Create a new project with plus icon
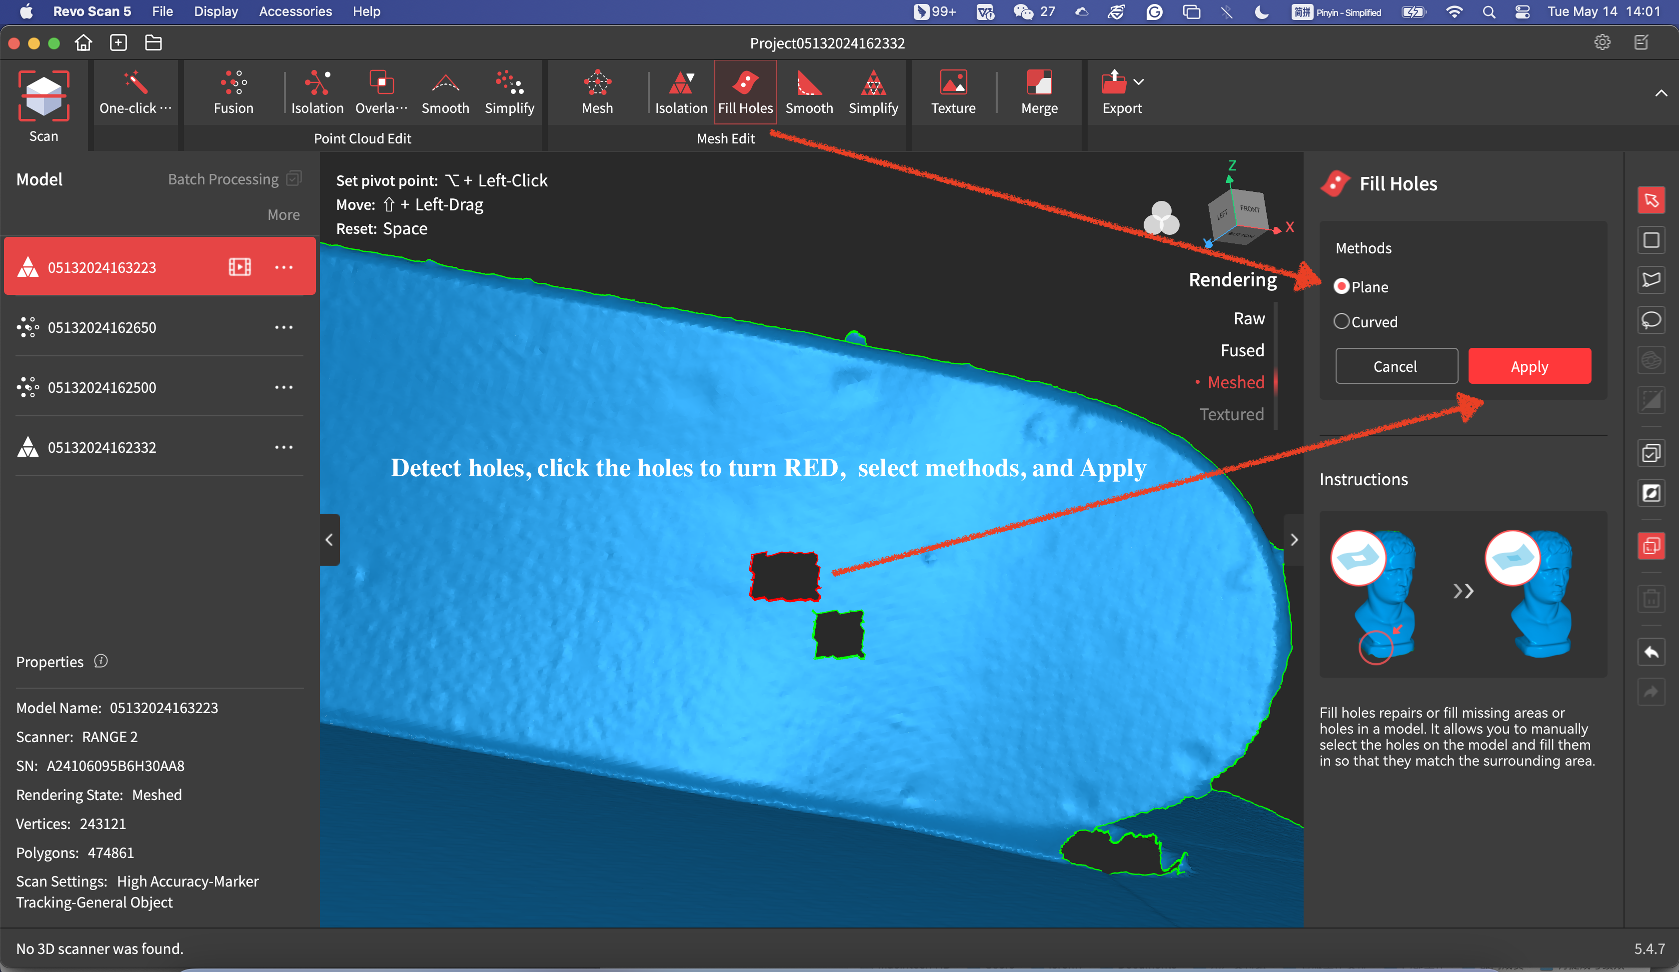This screenshot has height=972, width=1679. point(118,42)
